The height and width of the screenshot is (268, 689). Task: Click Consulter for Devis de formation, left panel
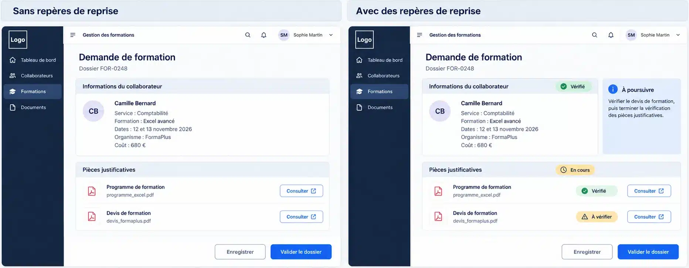tap(301, 217)
